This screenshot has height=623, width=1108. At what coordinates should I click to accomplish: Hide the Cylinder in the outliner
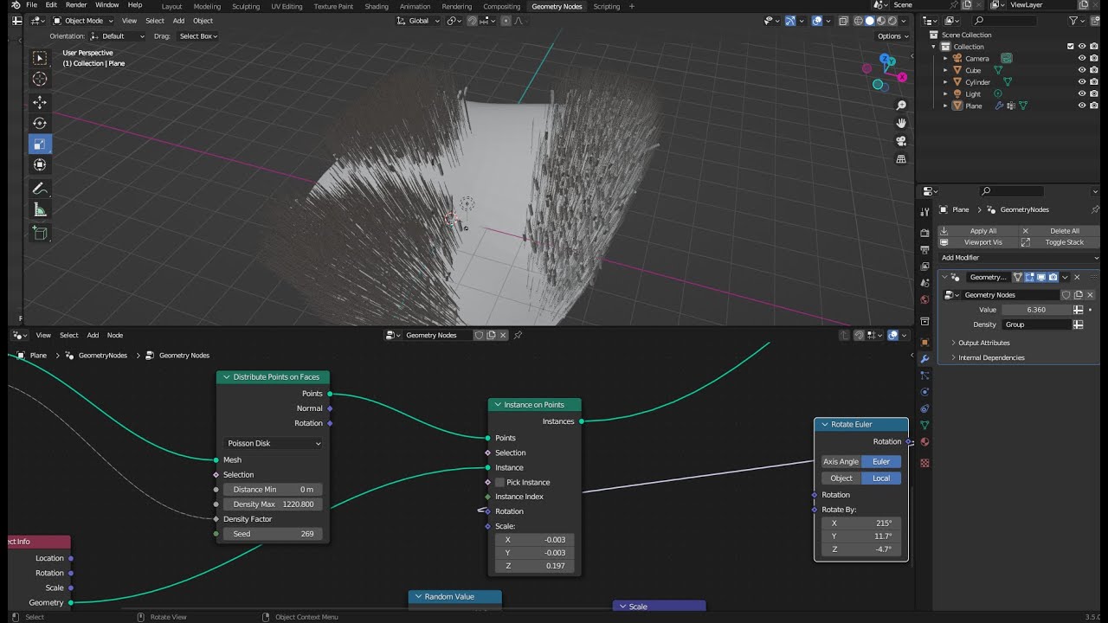[x=1081, y=82]
